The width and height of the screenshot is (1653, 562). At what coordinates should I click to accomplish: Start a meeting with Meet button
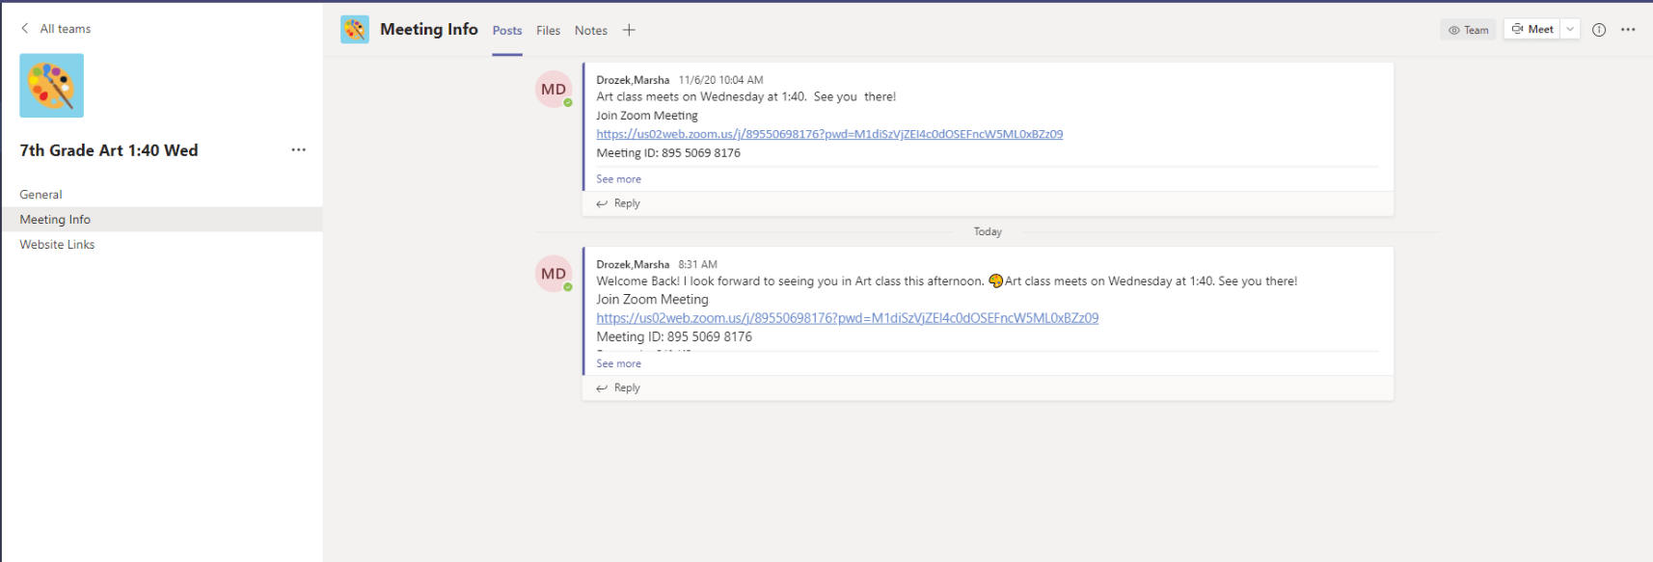click(x=1532, y=30)
